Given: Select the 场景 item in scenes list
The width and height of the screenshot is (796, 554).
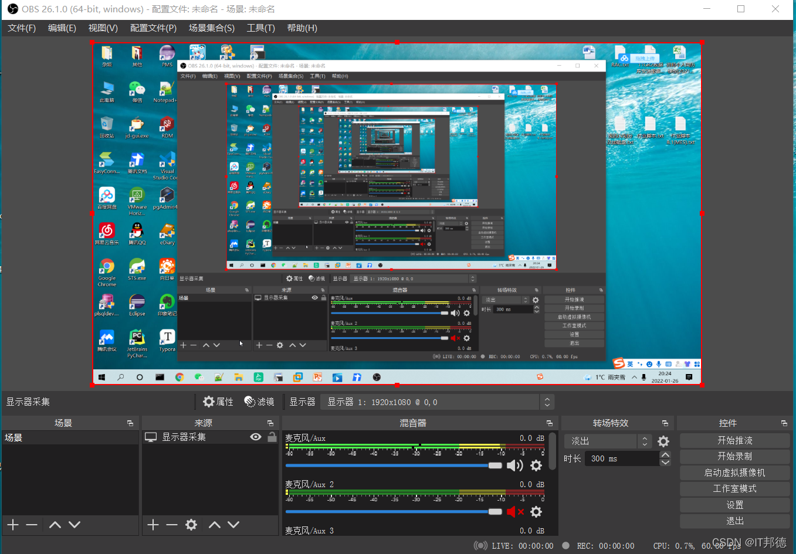Looking at the screenshot, I should [70, 437].
